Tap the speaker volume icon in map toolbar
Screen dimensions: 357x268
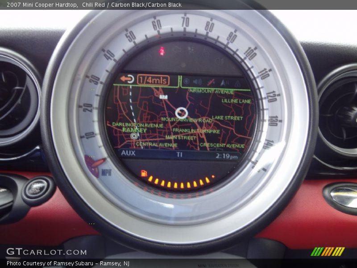pos(198,82)
